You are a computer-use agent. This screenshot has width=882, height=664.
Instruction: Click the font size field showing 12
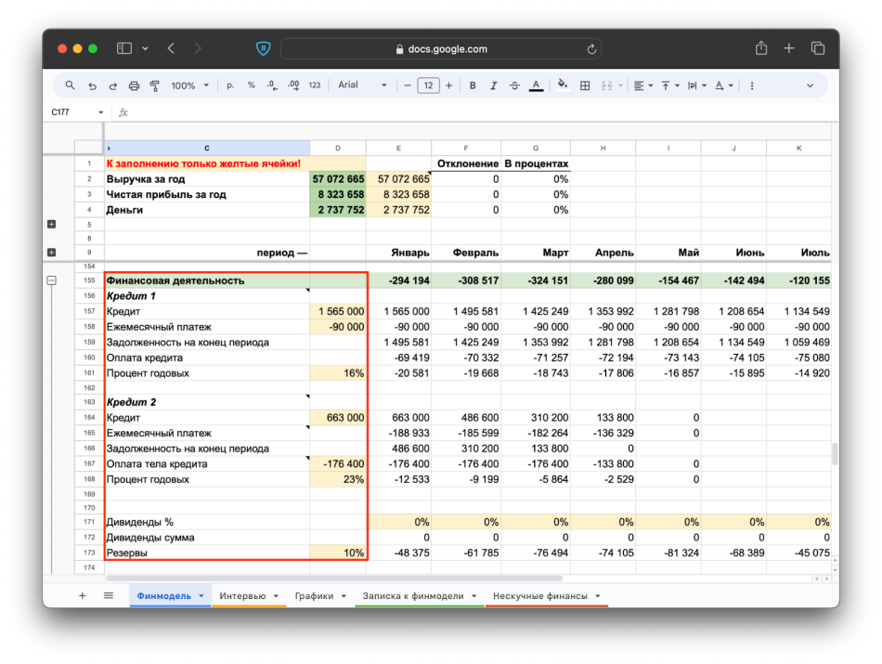[x=429, y=85]
